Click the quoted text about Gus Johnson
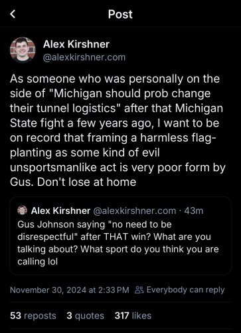Viewport: 241px width, 333px height. tap(118, 243)
